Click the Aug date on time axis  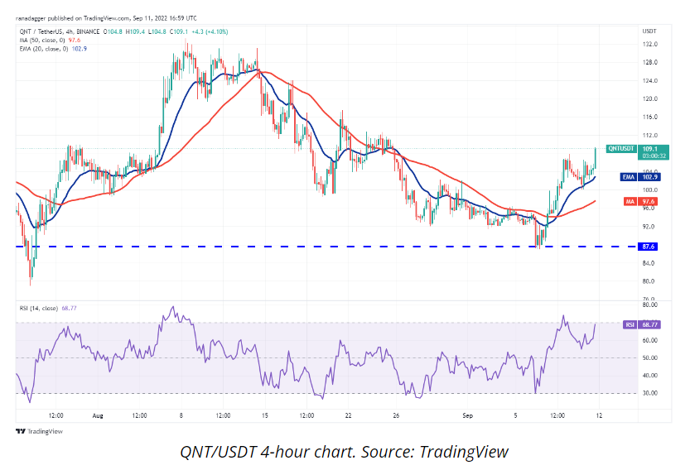[98, 415]
